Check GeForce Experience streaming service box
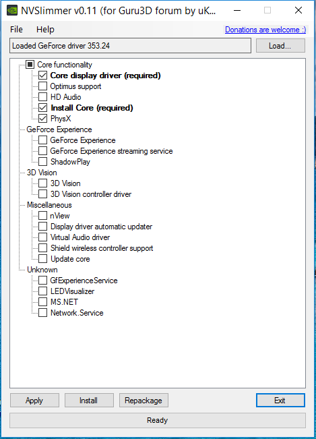316x439 pixels. pos(43,151)
